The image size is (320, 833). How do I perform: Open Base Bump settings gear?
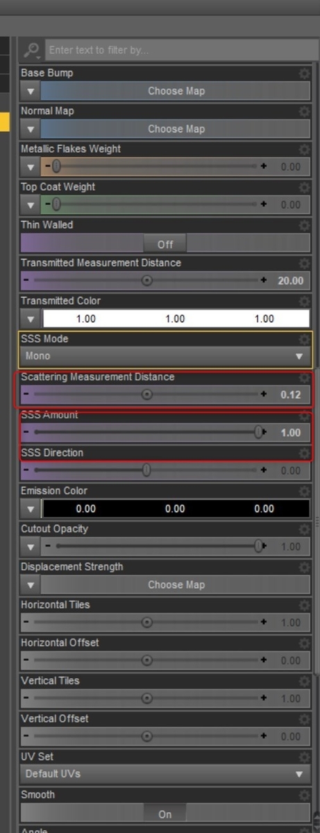(x=304, y=74)
